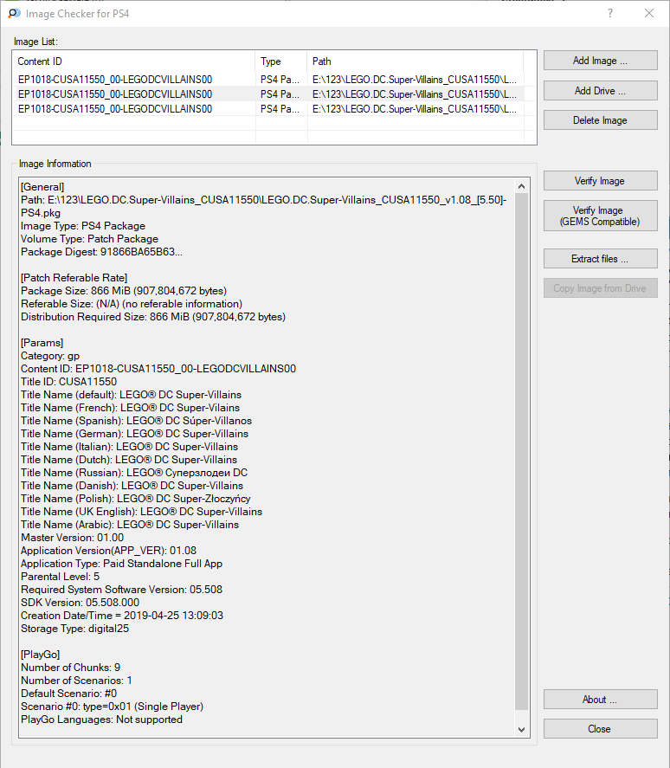Click the Title Name (Russian) line
The image size is (670, 768).
pos(134,473)
